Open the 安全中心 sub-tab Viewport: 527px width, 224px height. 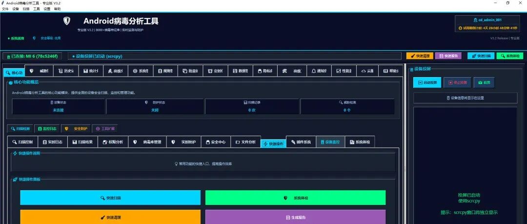click(216, 142)
